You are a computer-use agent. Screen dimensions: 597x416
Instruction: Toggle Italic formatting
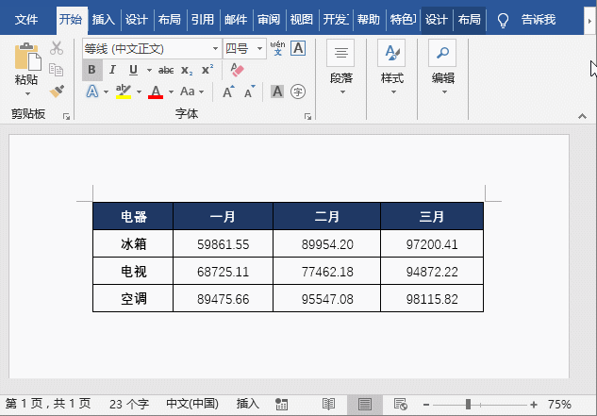[x=112, y=70]
